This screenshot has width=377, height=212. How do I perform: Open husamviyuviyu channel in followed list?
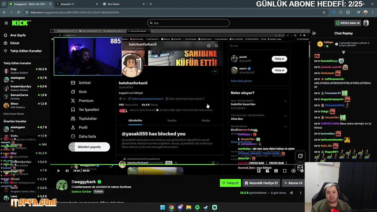pyautogui.click(x=25, y=88)
